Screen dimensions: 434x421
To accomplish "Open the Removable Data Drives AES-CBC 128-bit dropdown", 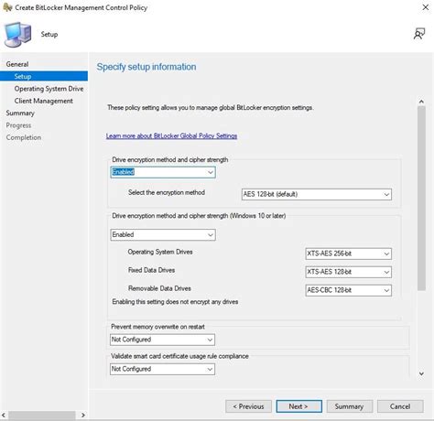I will click(x=348, y=290).
